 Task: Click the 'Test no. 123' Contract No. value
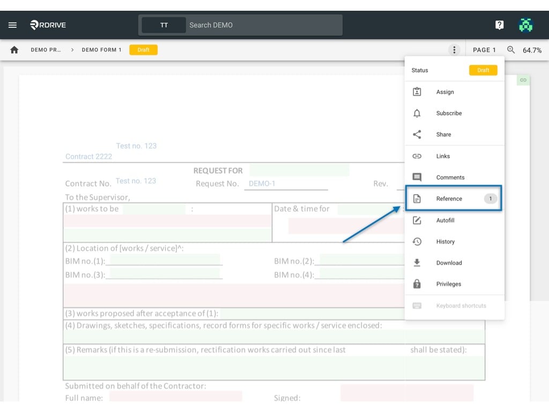pos(136,181)
